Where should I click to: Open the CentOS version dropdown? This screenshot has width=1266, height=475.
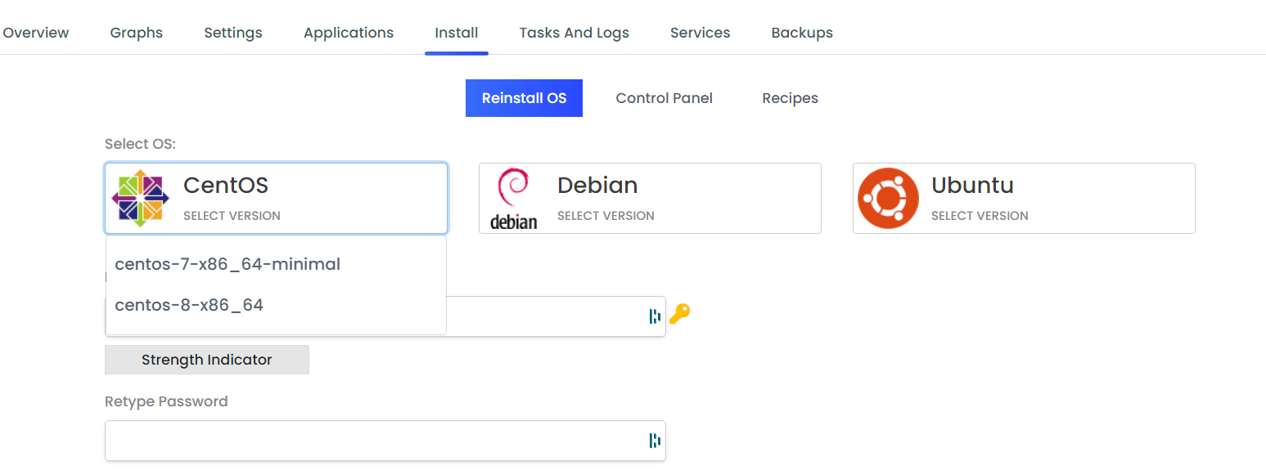[x=276, y=199]
